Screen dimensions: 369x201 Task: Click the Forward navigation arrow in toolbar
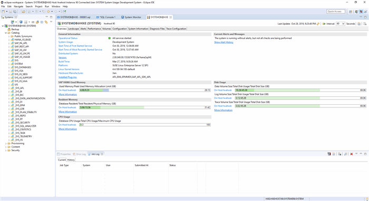[x=56, y=12]
